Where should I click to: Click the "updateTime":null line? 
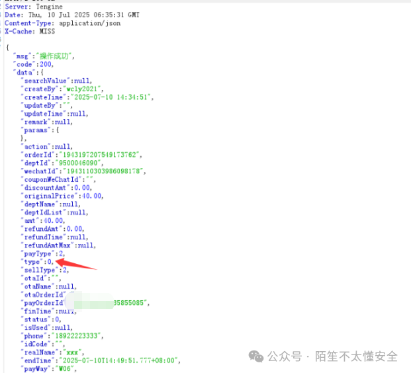(54, 114)
